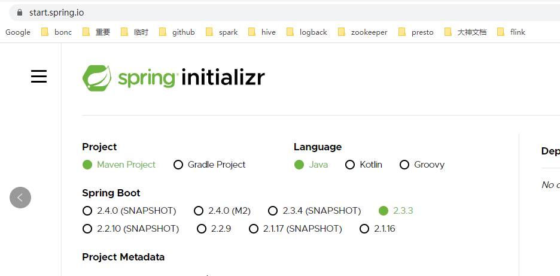This screenshot has height=276, width=560.
Task: Choose Spring Boot 2.4.0 (SNAPSHOT)
Action: pyautogui.click(x=129, y=211)
